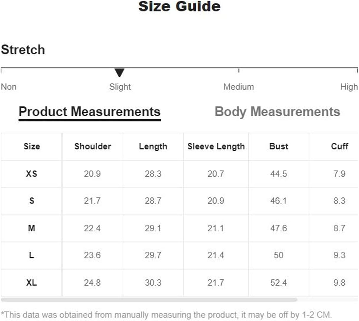
Task: Open the Body Measurements tab
Action: 277,112
